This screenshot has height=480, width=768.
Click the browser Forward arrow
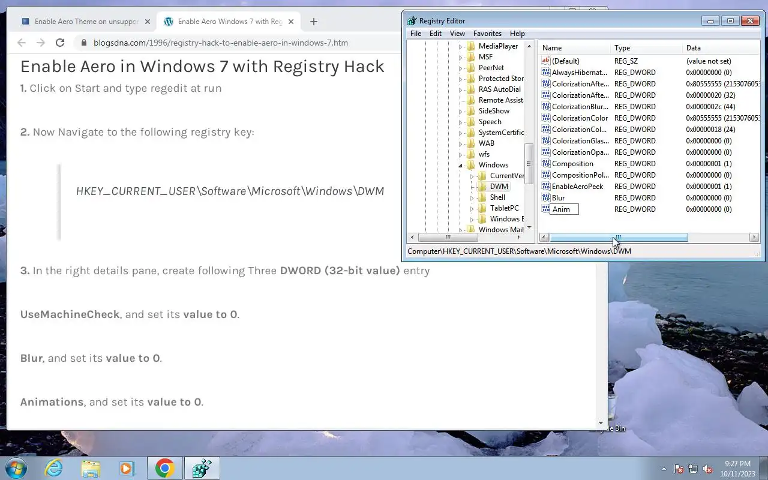pos(41,43)
